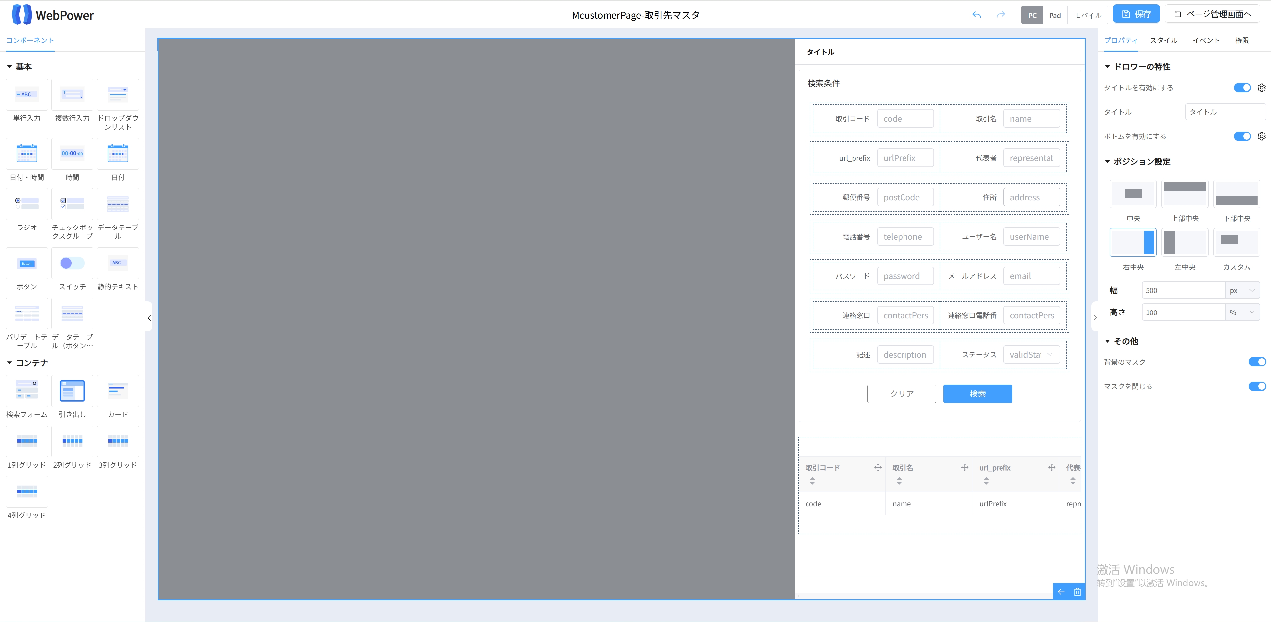
Task: Toggle the 背景のマスク switch
Action: click(1257, 362)
